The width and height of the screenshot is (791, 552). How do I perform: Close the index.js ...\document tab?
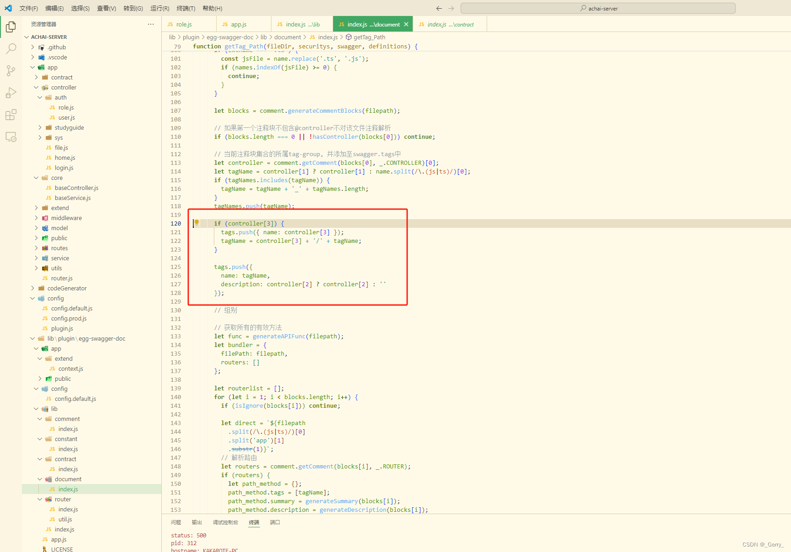tap(406, 24)
